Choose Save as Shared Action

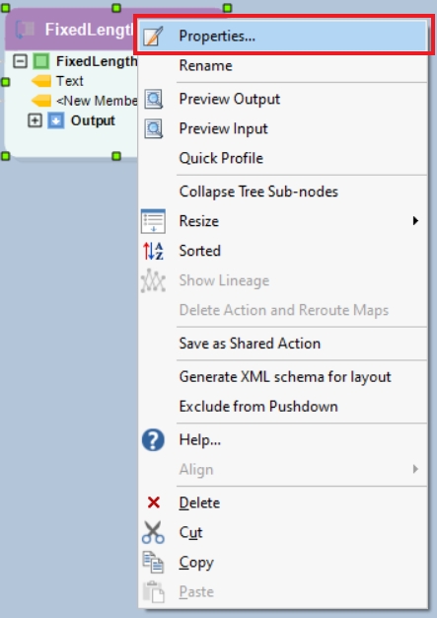click(x=250, y=344)
